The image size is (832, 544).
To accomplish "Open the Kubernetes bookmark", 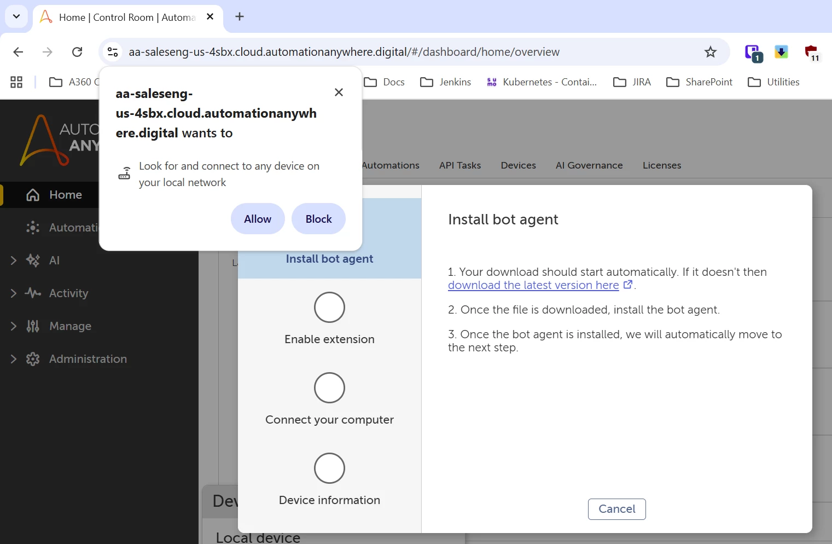I will [x=542, y=82].
